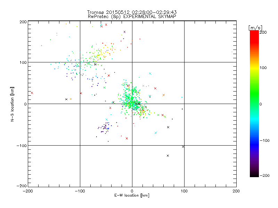Screen dimensions: 278x208
Task: Click the lowest black X marker in the plot
Action: (x=168, y=156)
